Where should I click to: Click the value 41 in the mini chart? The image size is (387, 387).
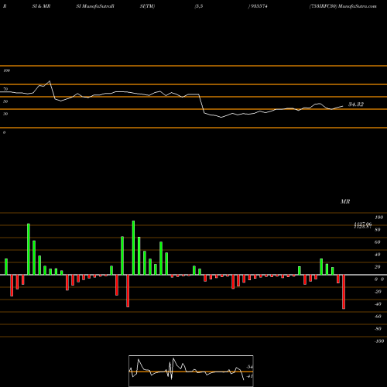click(x=249, y=376)
